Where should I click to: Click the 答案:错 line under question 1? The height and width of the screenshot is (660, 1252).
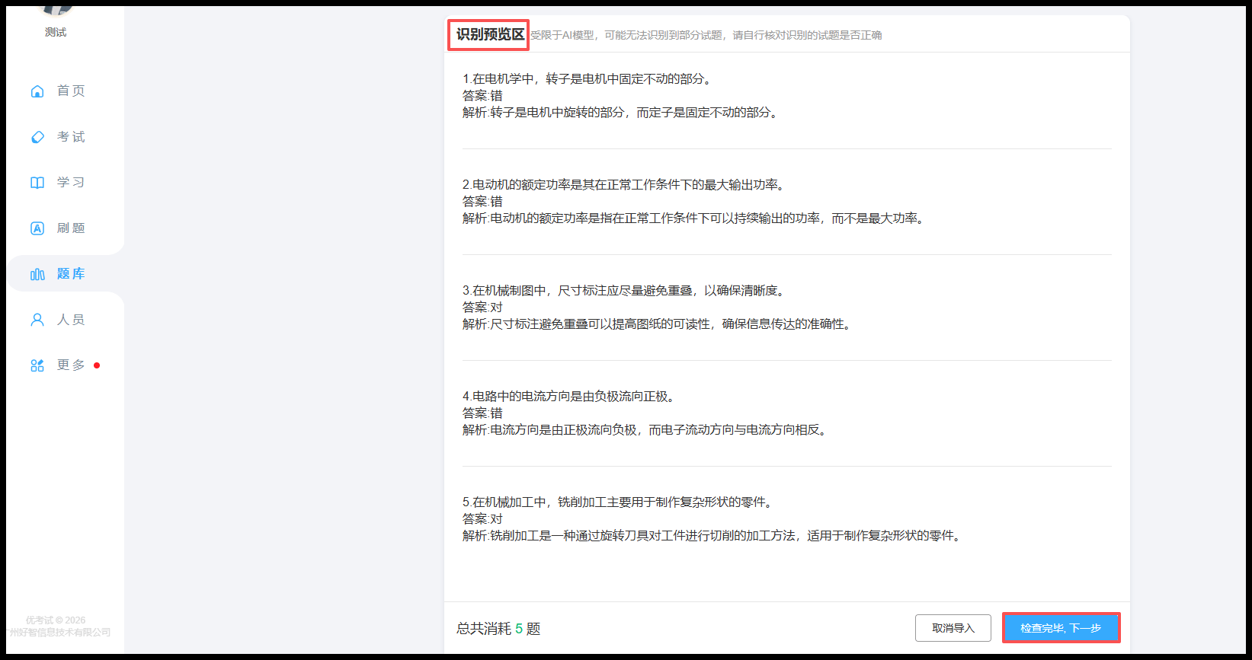pos(482,96)
